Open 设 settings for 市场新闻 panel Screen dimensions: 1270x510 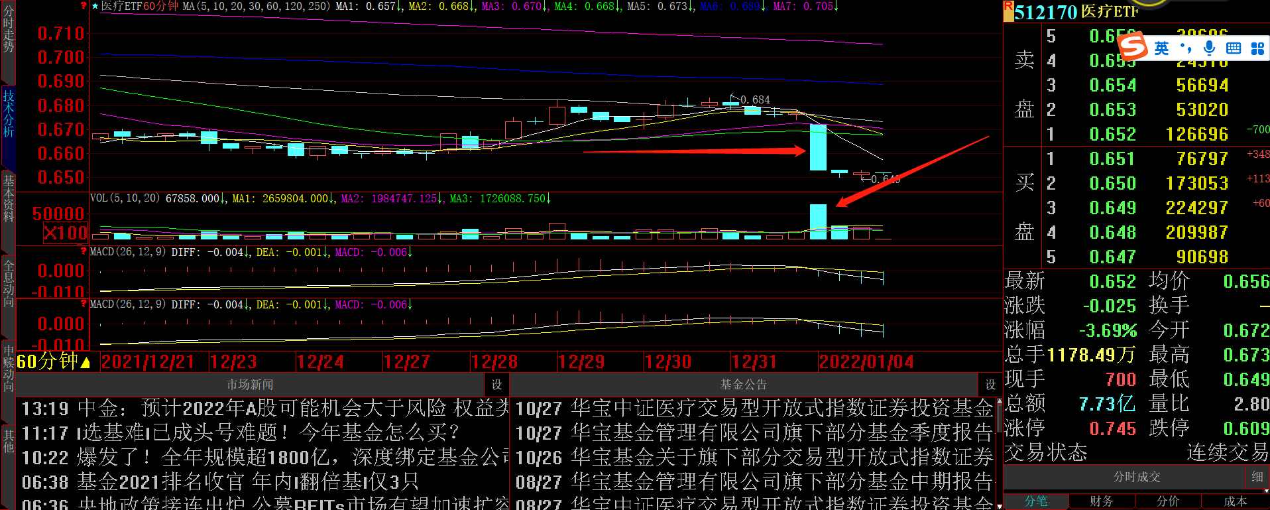pyautogui.click(x=496, y=385)
